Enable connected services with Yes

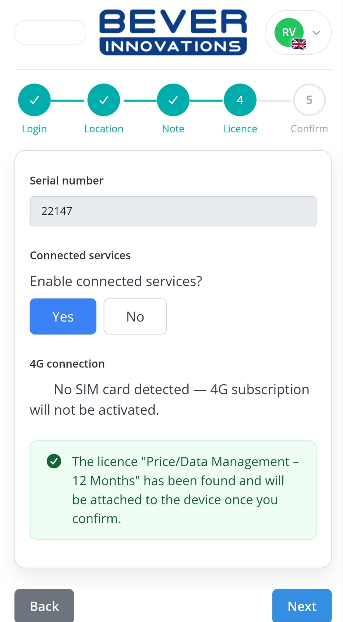[63, 317]
